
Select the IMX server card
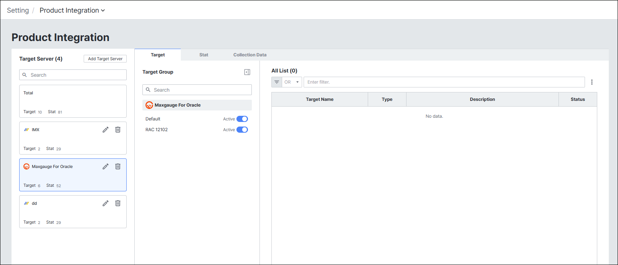pos(73,138)
